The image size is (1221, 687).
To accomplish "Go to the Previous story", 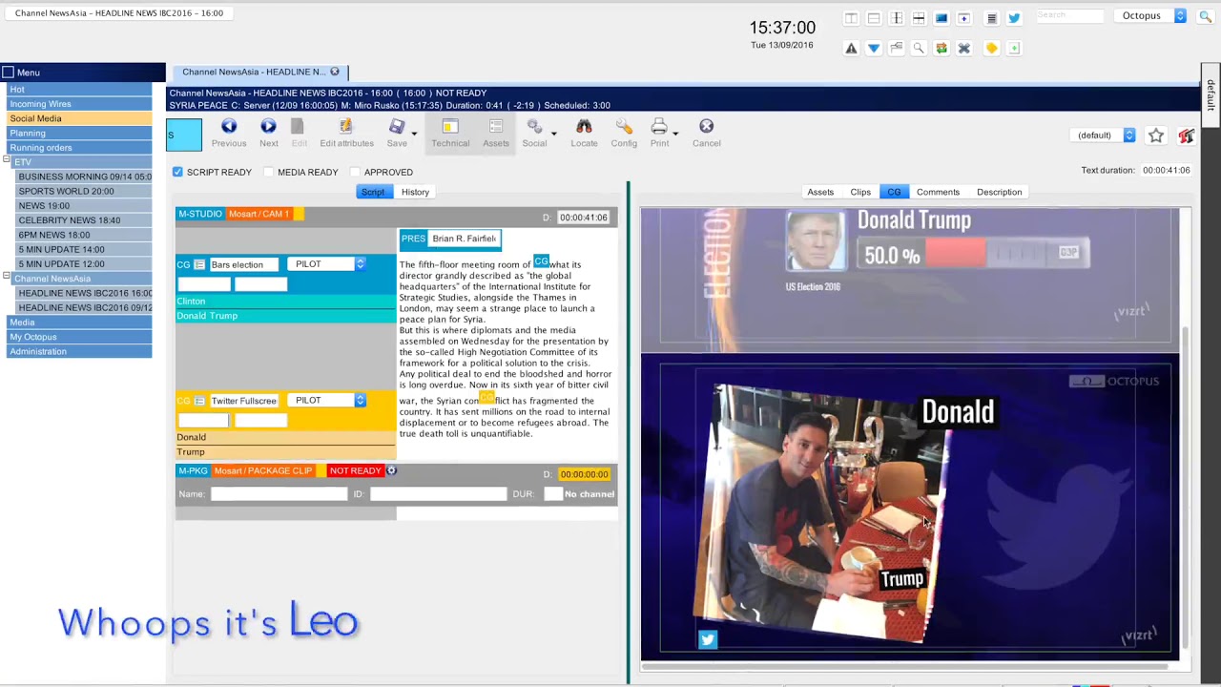I will click(x=229, y=134).
